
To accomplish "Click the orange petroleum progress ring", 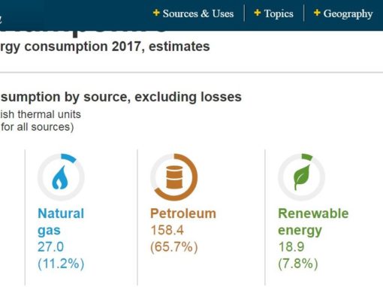I will pos(174,177).
